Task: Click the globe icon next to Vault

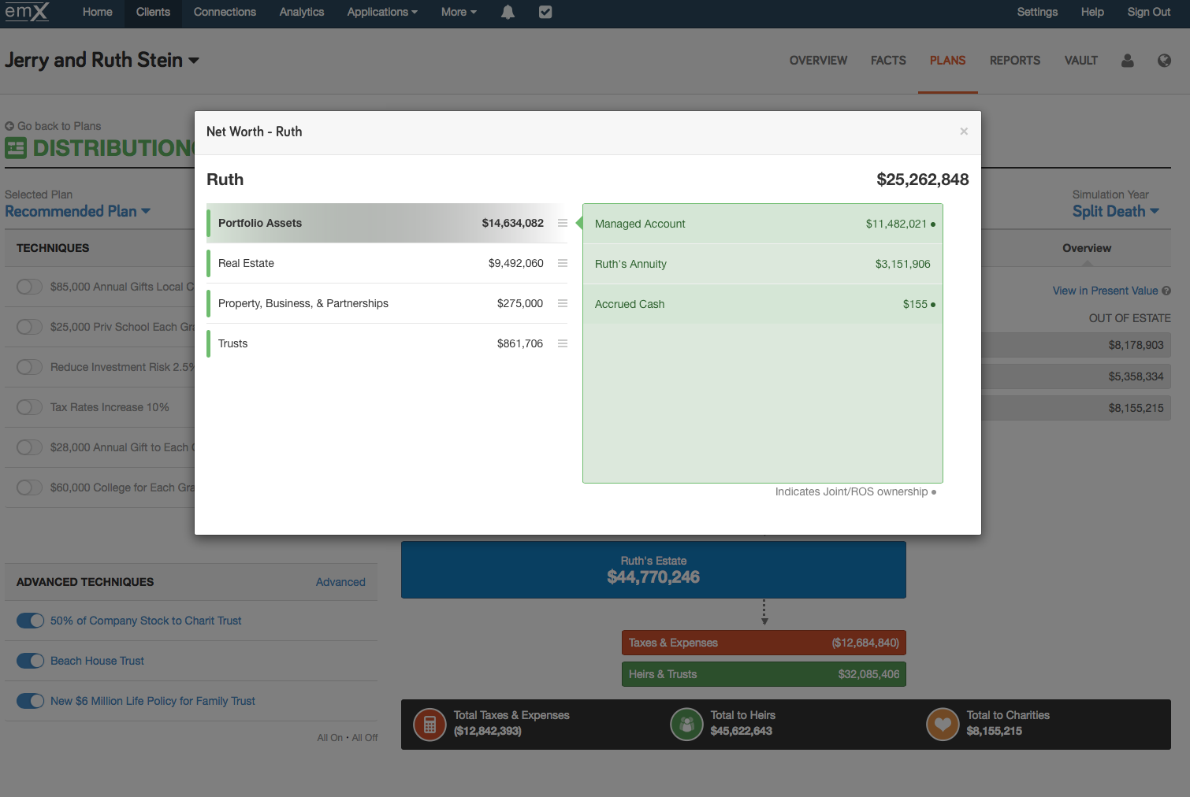Action: click(1164, 61)
